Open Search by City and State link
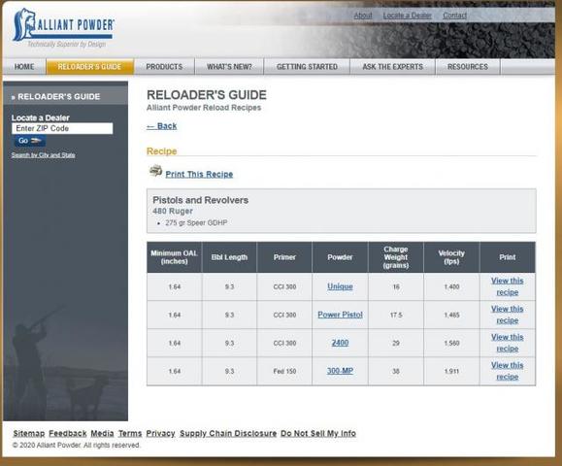Image resolution: width=562 pixels, height=466 pixels. pos(44,155)
